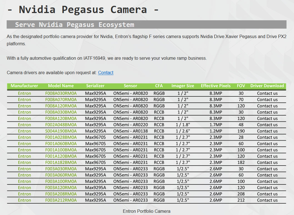Open model F003A060RM0A
This screenshot has height=215, width=294.
point(61,175)
